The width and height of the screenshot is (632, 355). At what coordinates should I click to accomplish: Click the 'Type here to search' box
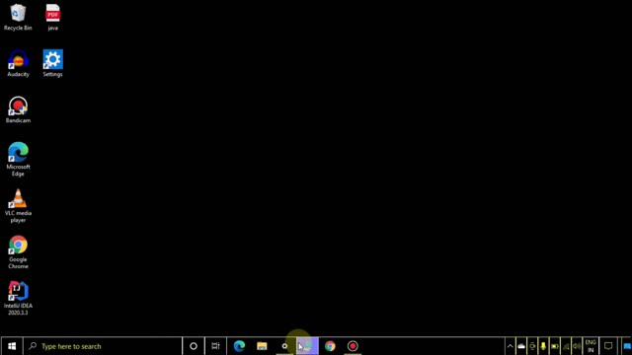103,346
